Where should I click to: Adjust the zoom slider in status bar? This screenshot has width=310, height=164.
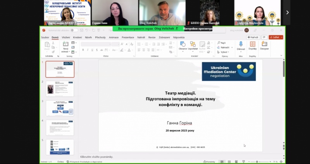(x=257, y=162)
